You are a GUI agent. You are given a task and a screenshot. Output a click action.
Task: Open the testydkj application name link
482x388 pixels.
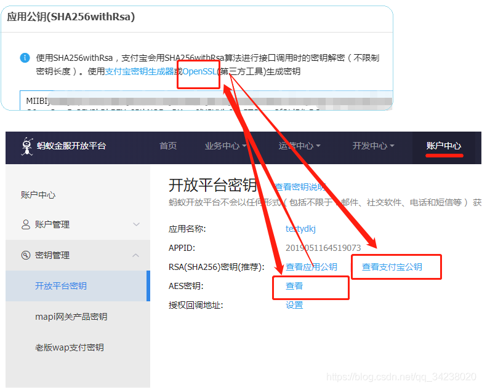[300, 229]
